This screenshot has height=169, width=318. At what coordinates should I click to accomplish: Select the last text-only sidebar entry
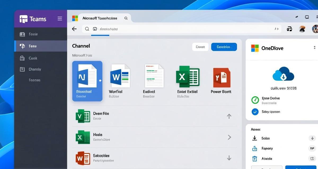click(34, 80)
